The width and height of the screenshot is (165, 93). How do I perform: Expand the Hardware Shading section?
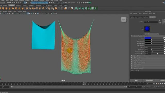(132, 68)
